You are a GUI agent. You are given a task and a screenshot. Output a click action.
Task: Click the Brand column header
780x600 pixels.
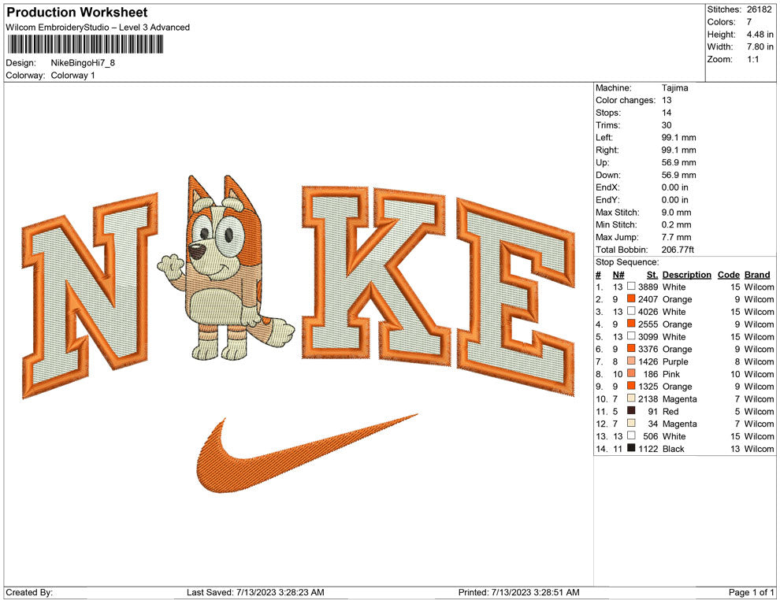[757, 275]
